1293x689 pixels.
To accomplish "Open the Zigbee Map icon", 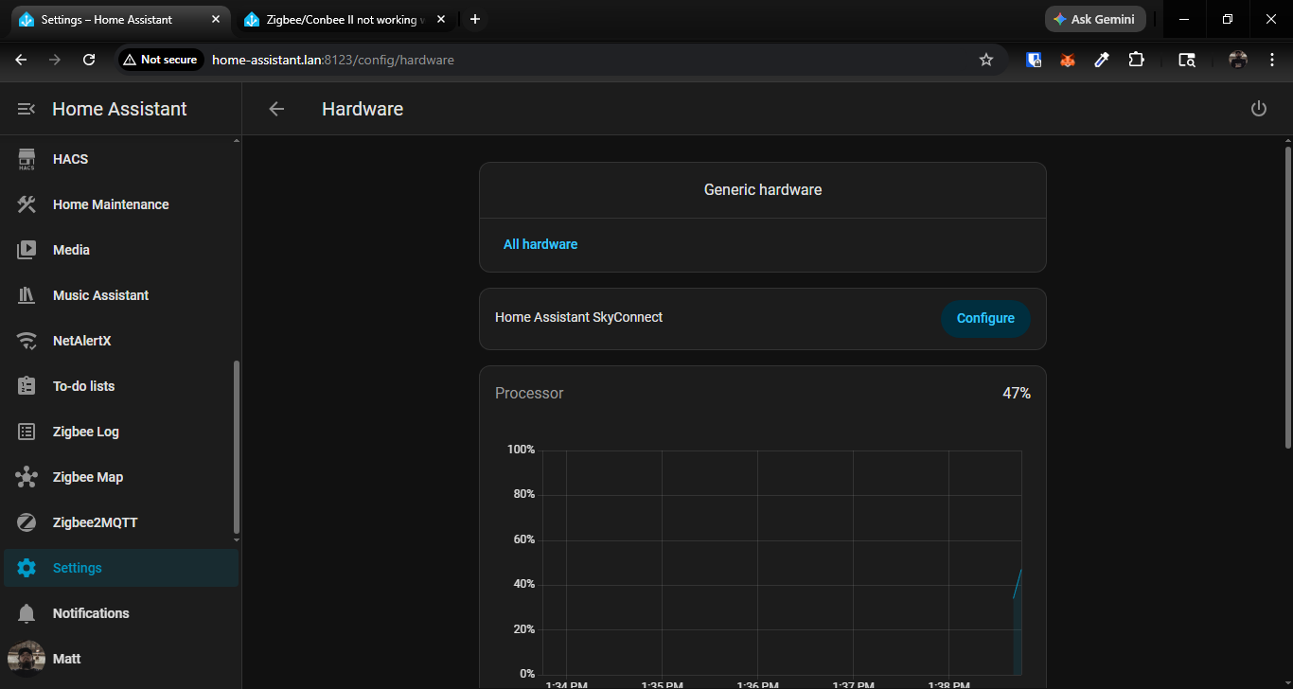I will 27,477.
